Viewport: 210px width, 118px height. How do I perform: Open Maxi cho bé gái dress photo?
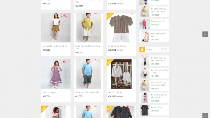tap(56, 74)
